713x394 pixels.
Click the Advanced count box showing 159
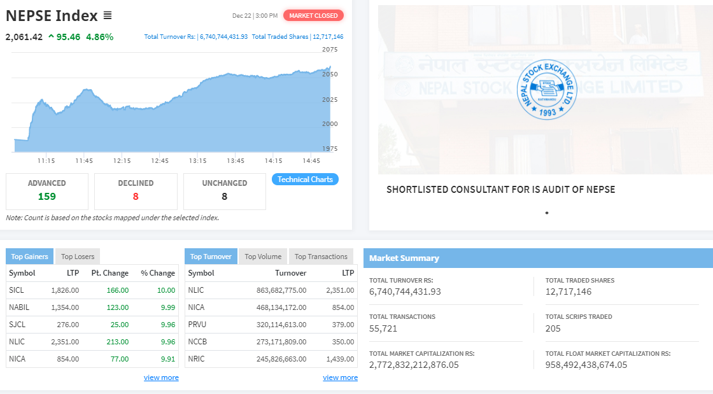[x=47, y=192]
